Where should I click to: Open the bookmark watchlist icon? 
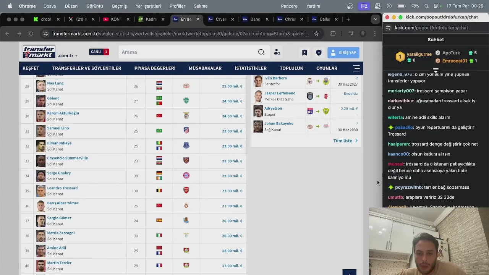tap(304, 53)
